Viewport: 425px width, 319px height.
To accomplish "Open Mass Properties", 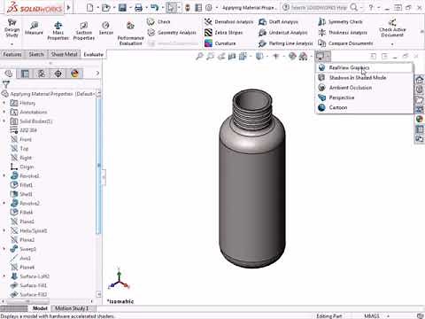I will click(58, 31).
